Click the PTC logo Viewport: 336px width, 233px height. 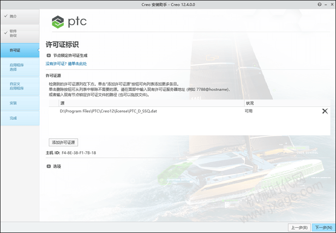pyautogui.click(x=69, y=22)
